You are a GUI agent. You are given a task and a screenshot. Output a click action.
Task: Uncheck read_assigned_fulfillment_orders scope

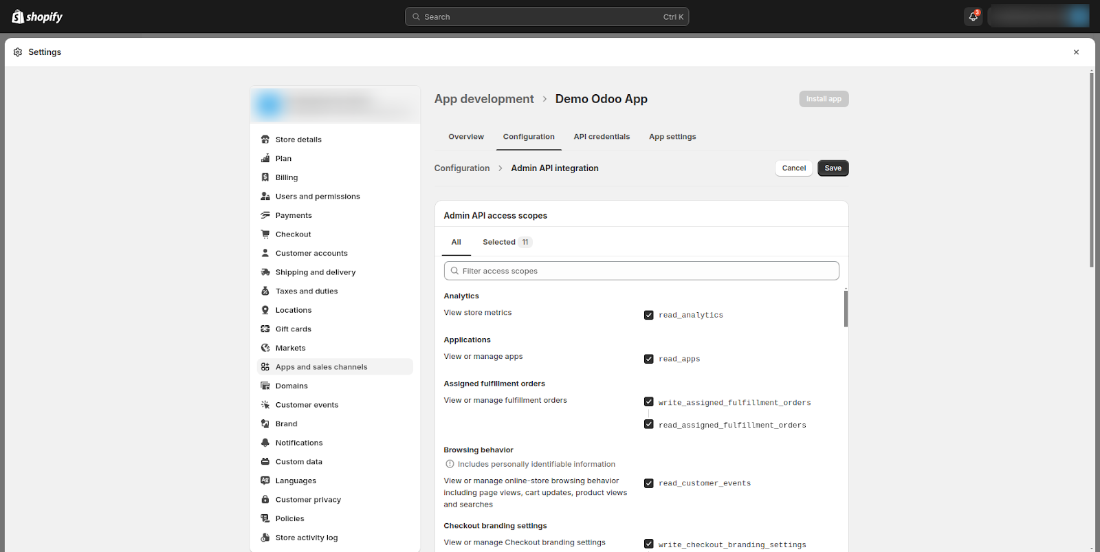click(648, 424)
